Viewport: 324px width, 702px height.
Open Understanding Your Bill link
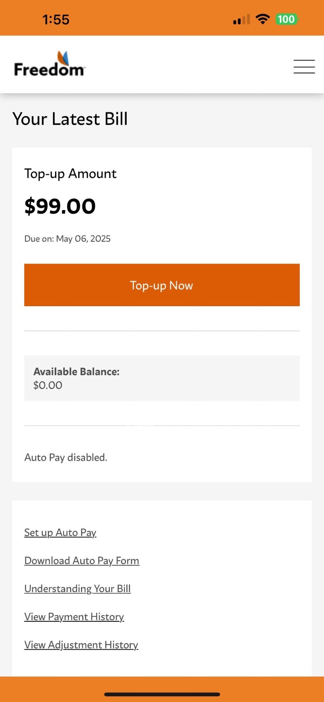(77, 588)
